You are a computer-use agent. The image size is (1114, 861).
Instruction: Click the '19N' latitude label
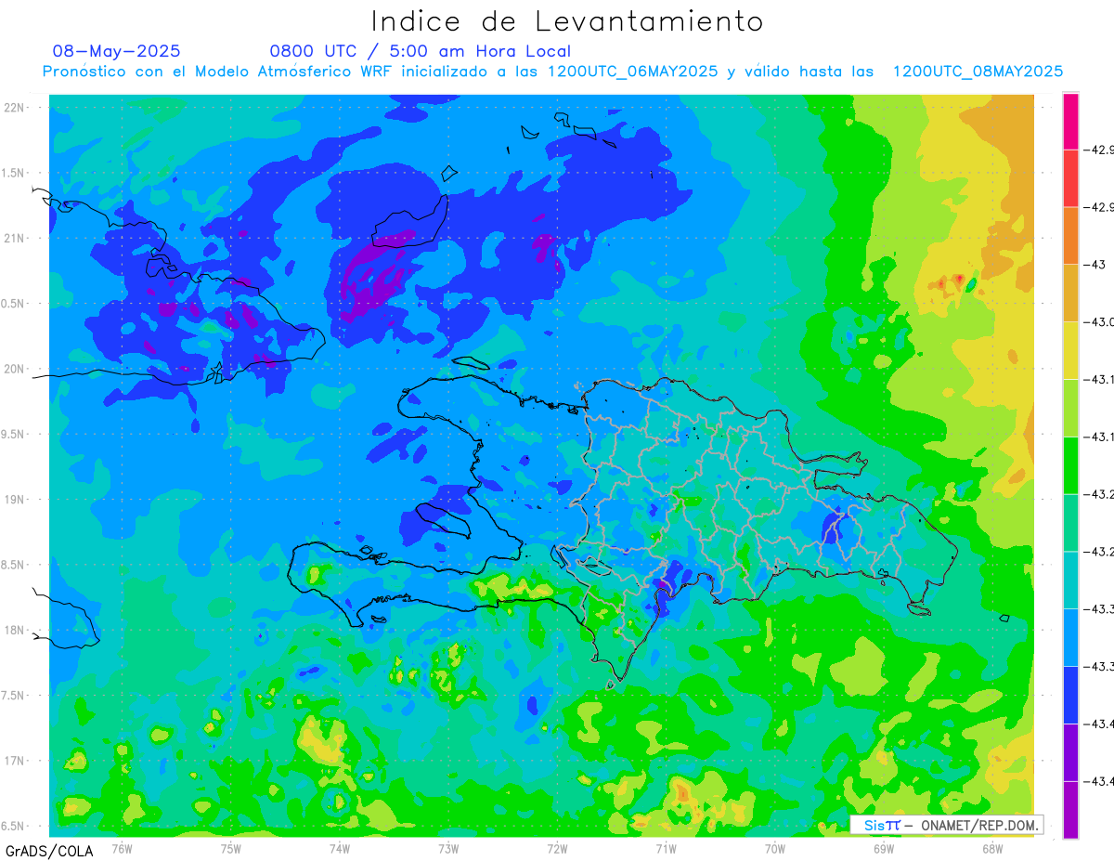(14, 499)
